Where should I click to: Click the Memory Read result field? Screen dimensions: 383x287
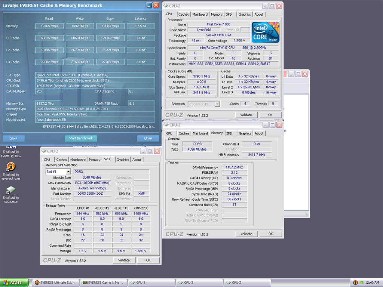click(x=49, y=26)
